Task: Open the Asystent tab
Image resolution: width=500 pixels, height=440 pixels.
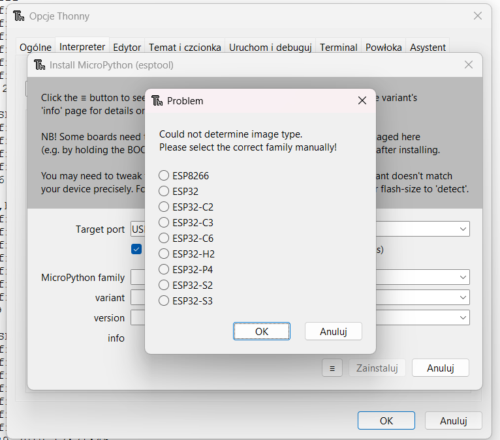Action: pos(428,48)
